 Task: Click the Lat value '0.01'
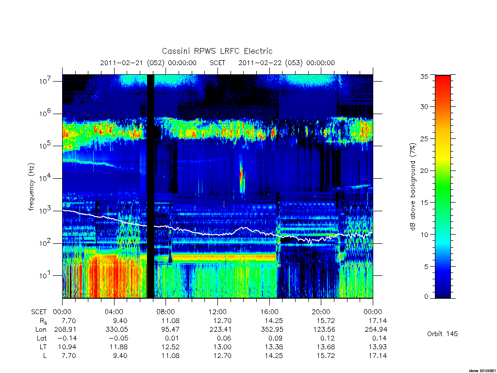pyautogui.click(x=172, y=338)
